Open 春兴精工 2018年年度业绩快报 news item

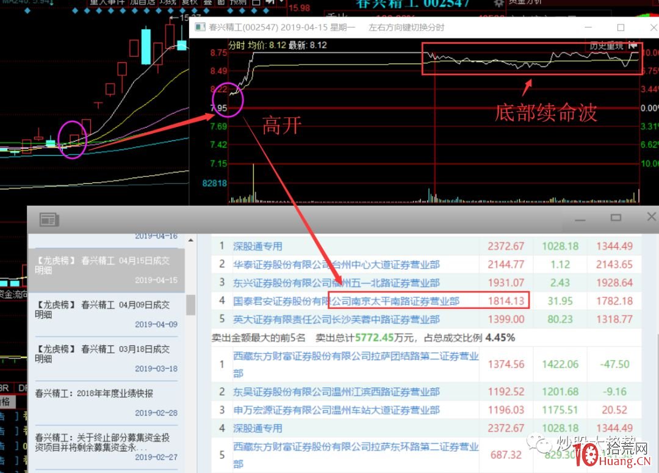tap(106, 403)
